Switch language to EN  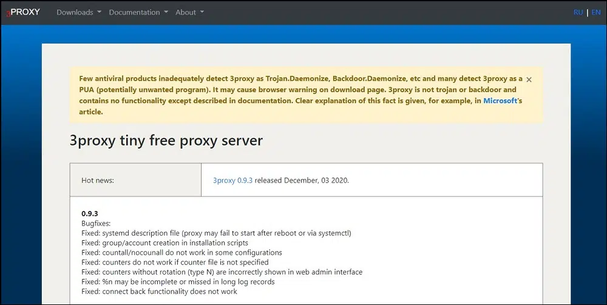597,12
